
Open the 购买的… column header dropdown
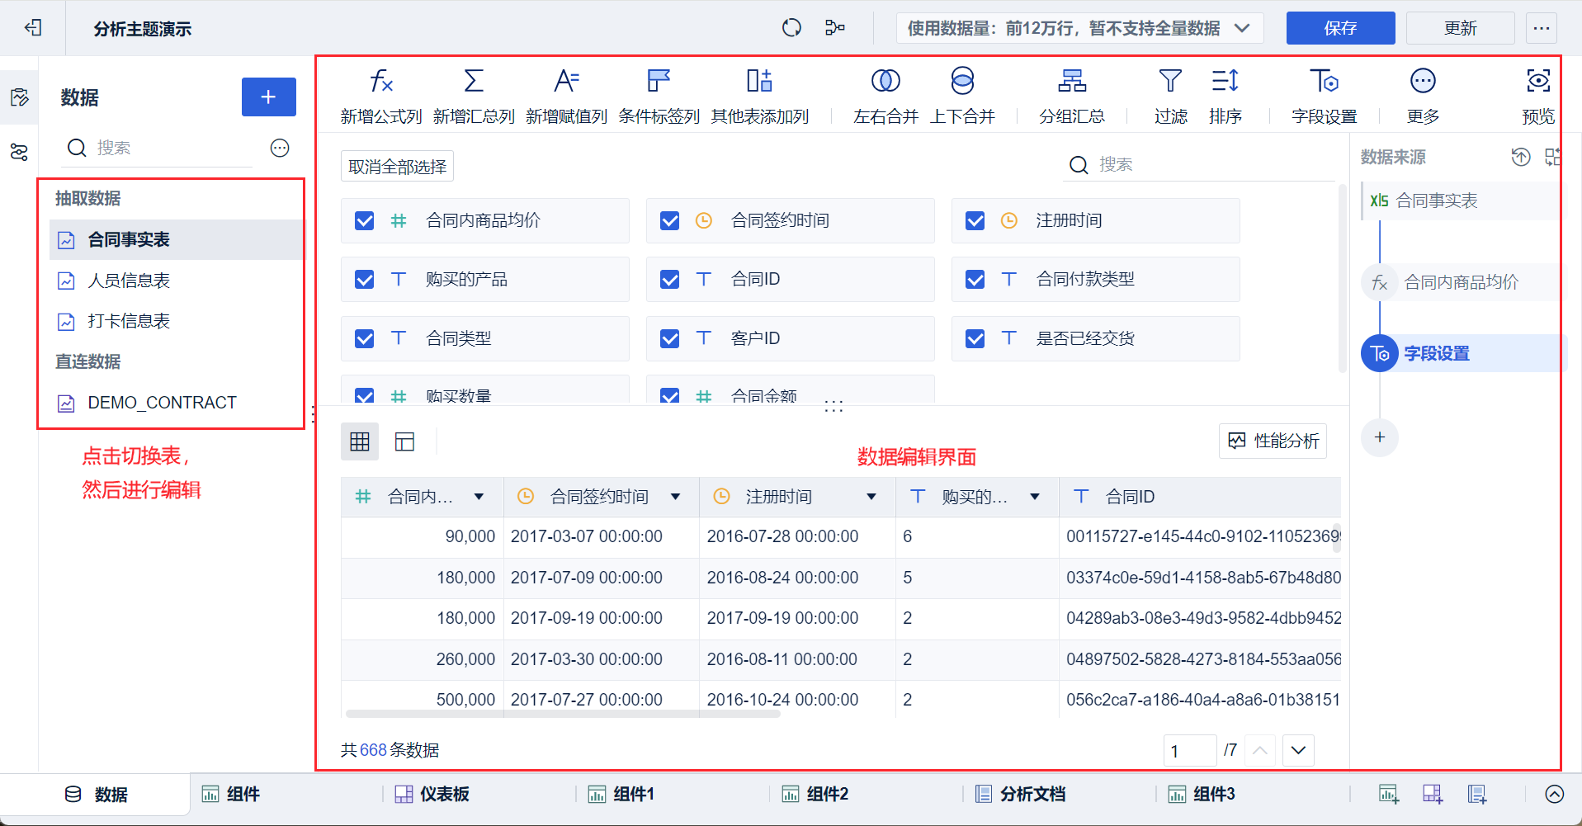[x=1035, y=497]
